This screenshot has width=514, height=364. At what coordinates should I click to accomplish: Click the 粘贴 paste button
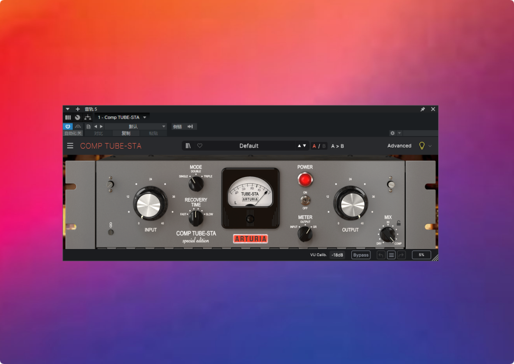154,133
